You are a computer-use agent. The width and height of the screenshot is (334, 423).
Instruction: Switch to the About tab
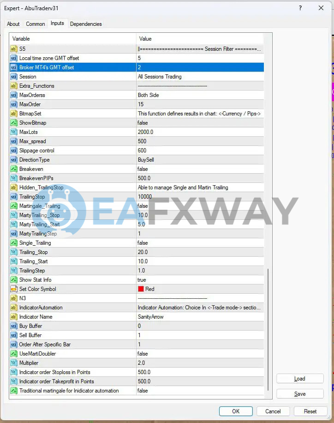tap(13, 24)
